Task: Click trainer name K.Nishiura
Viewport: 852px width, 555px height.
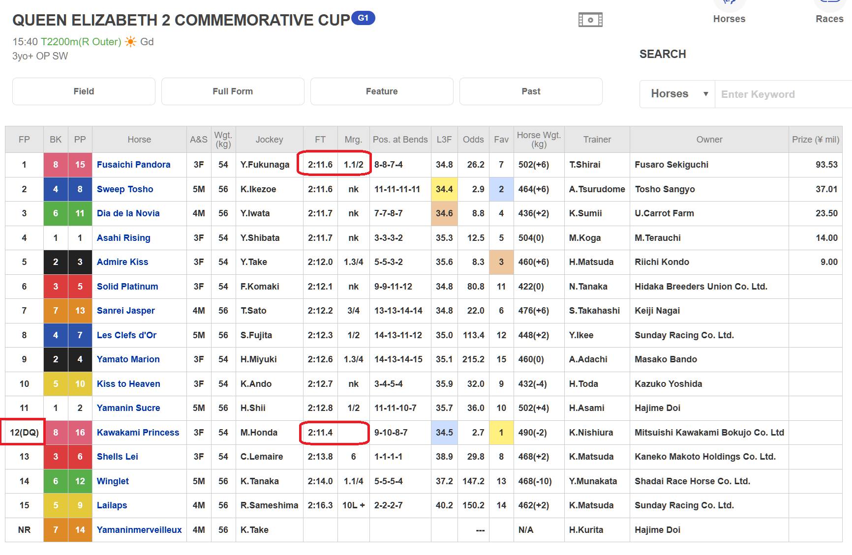Action: [591, 433]
